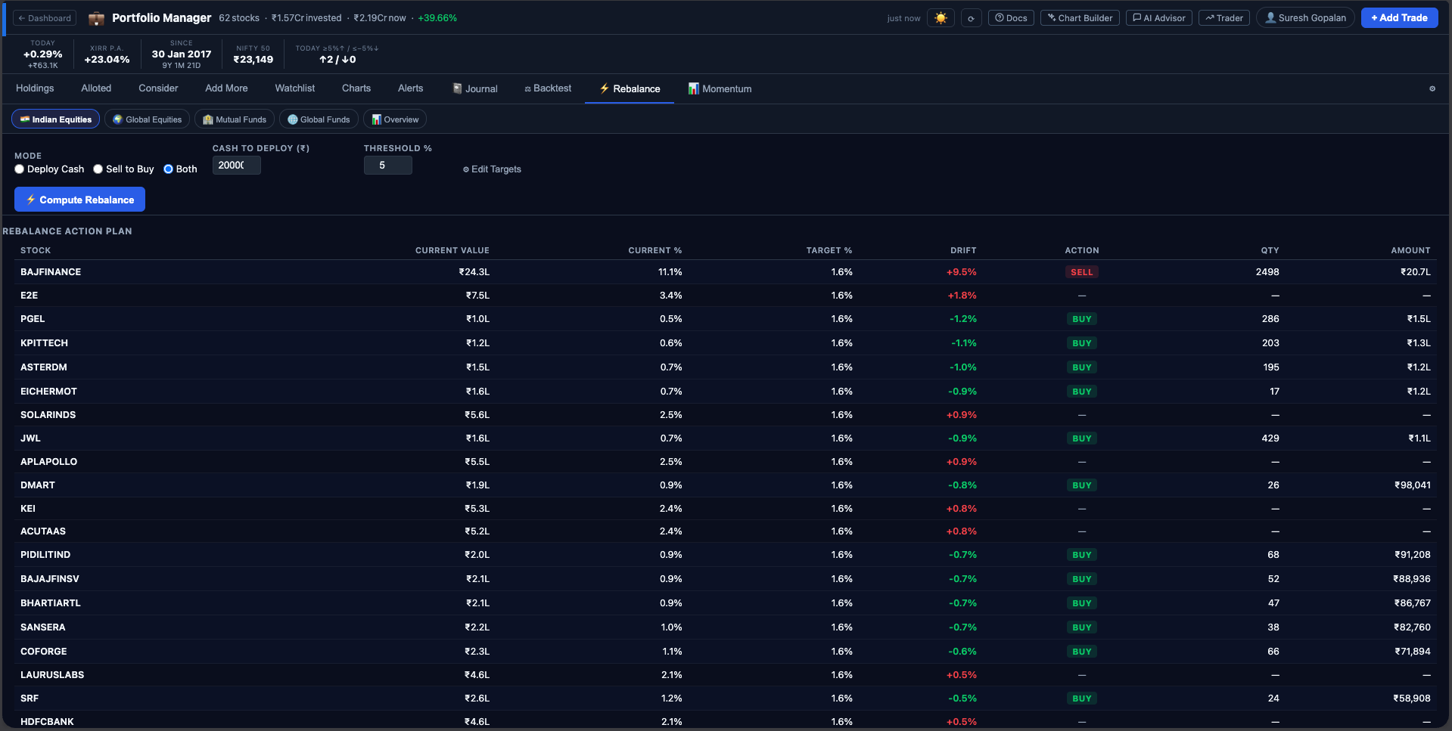Viewport: 1452px width, 731px height.
Task: Open the Trader tool
Action: click(1223, 17)
